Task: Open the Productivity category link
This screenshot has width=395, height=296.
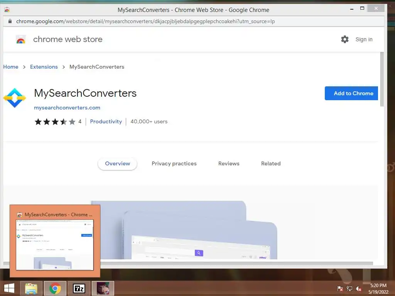Action: 106,121
